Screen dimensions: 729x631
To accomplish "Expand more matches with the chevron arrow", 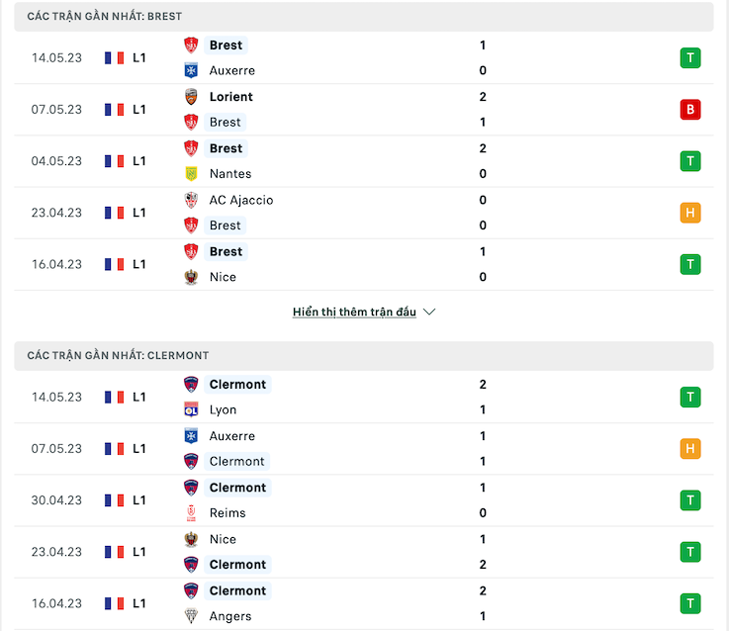I will pos(429,312).
